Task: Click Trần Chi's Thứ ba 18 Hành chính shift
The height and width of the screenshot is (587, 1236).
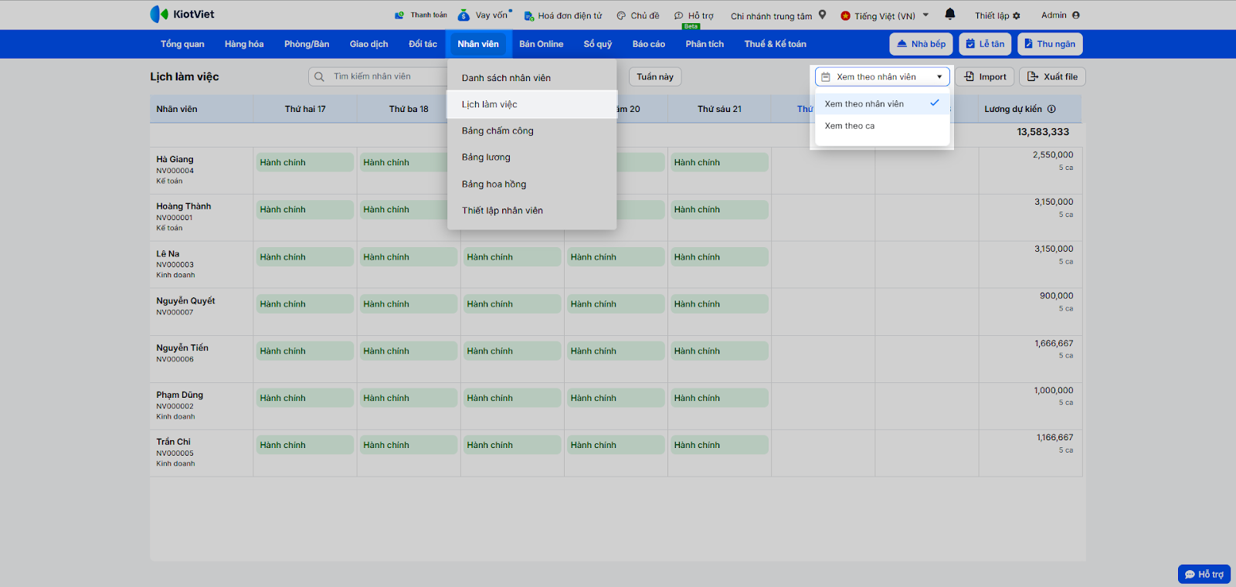Action: pyautogui.click(x=408, y=445)
